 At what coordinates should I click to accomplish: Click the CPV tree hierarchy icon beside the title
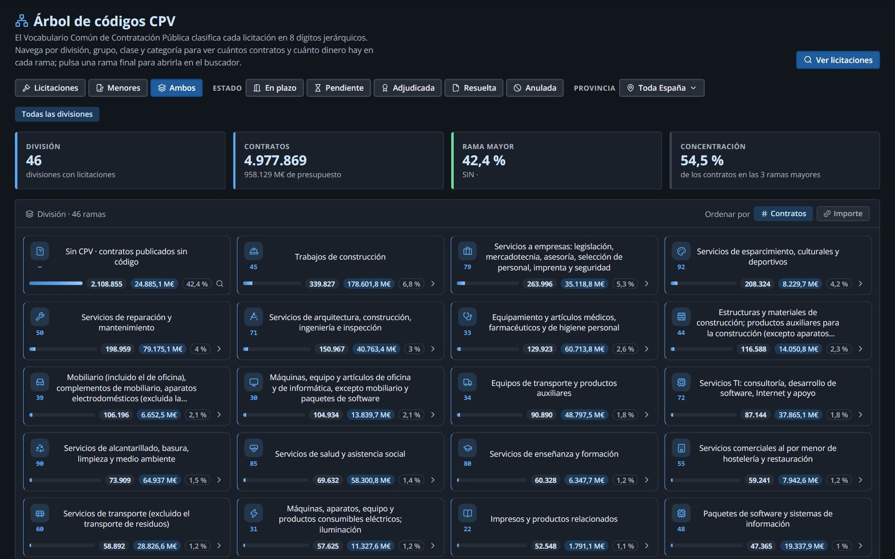(22, 21)
